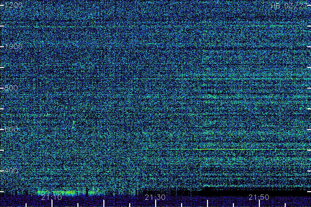This screenshot has width=311, height=207.
Task: Click the 21:50 time axis label
Action: 259,197
